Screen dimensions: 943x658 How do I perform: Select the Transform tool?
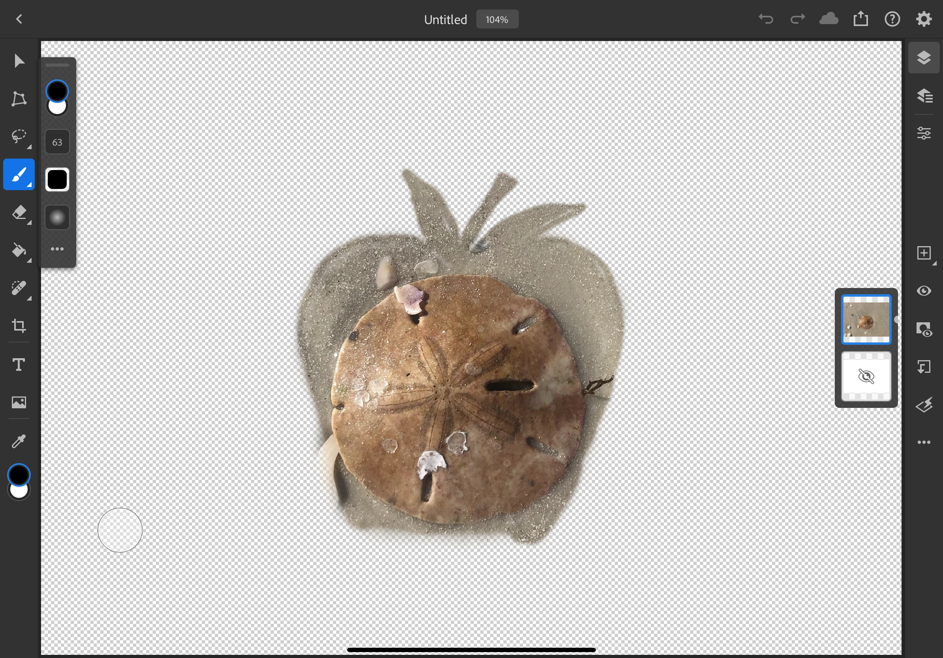click(19, 99)
